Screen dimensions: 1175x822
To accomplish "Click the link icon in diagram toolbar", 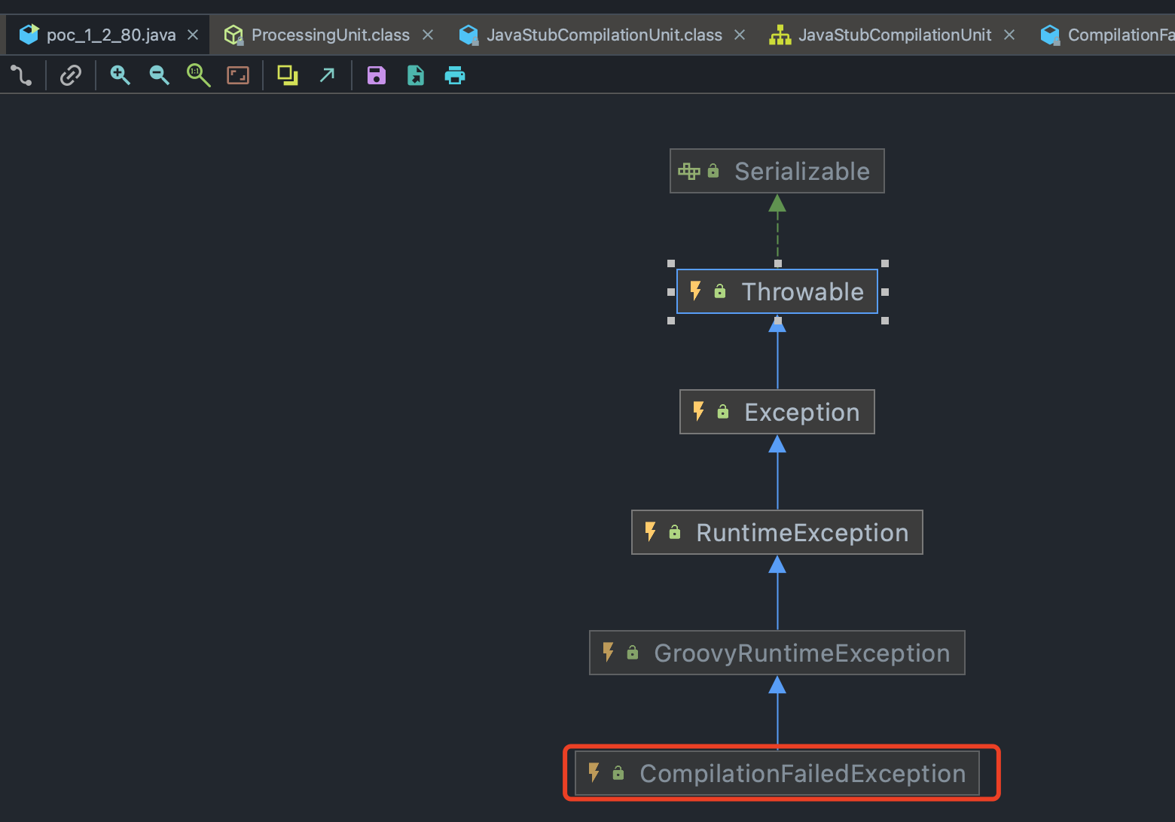I will pos(71,75).
